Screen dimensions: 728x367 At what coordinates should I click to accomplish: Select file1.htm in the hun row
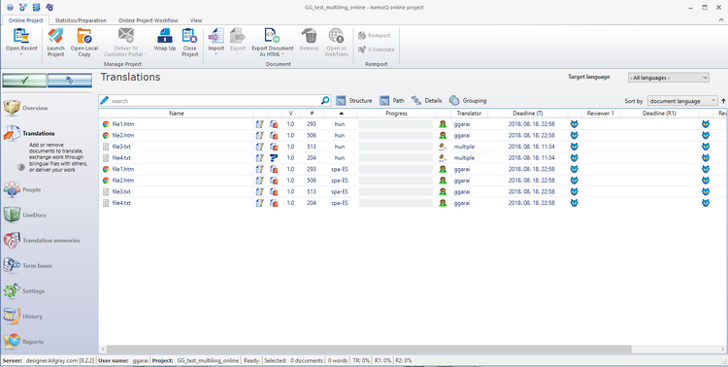[123, 124]
